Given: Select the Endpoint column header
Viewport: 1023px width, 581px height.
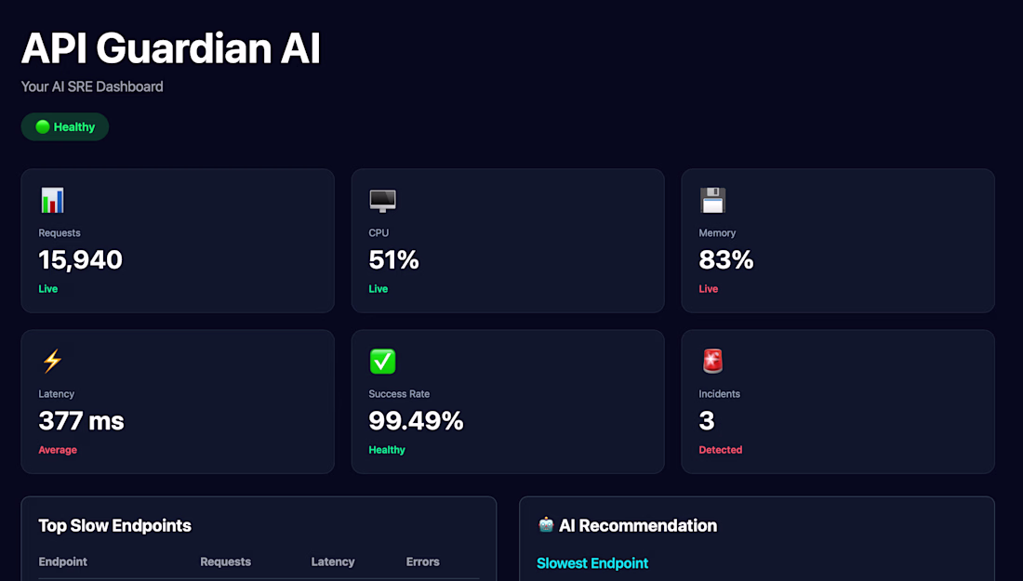Looking at the screenshot, I should pyautogui.click(x=62, y=561).
